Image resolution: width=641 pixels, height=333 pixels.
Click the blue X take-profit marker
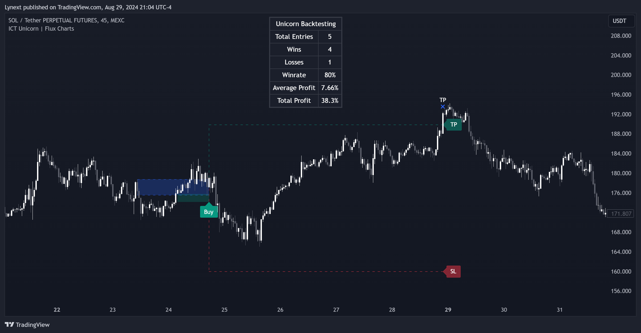[x=443, y=107]
